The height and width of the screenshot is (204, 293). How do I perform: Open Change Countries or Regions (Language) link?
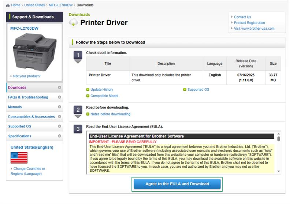point(28,171)
